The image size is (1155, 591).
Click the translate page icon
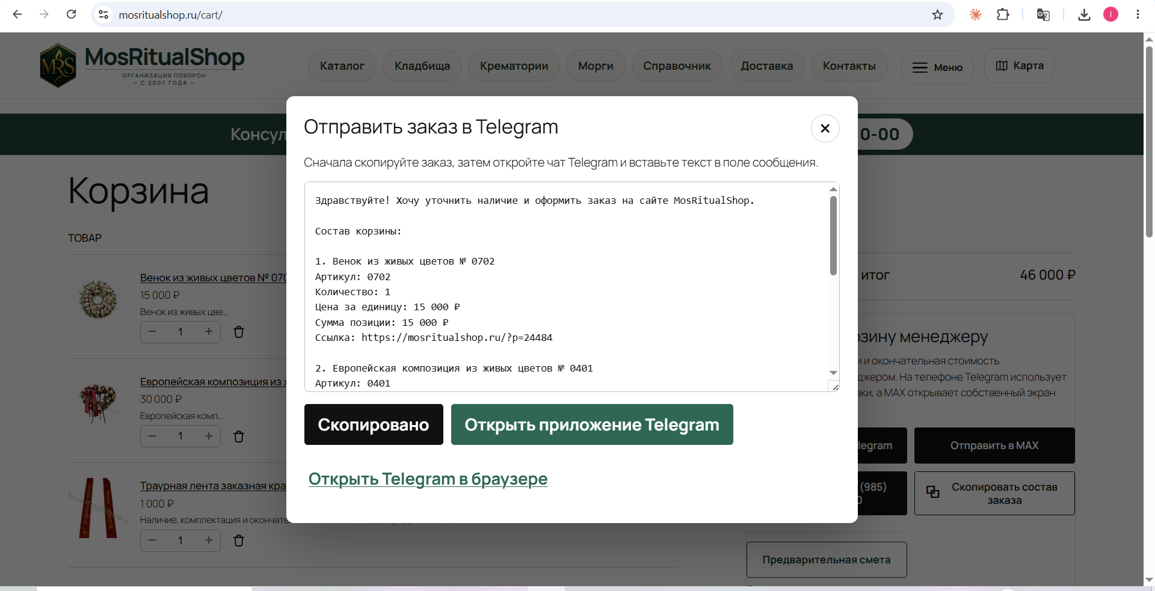(x=1043, y=14)
